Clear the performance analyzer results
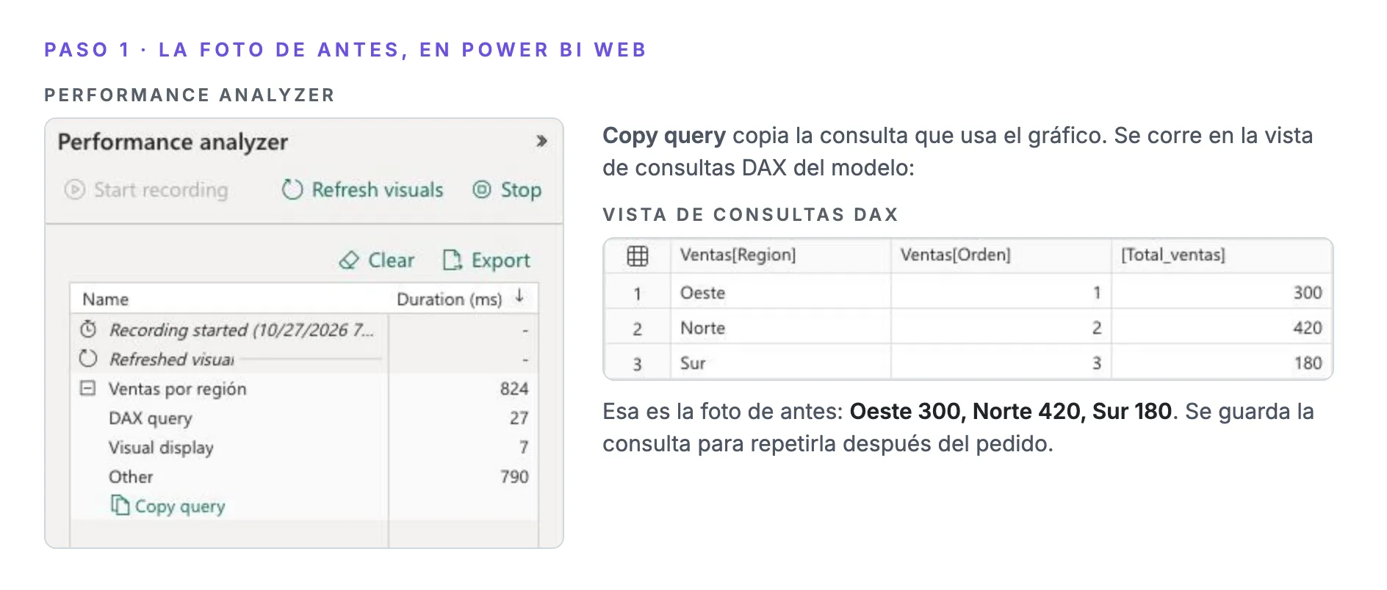 point(376,261)
